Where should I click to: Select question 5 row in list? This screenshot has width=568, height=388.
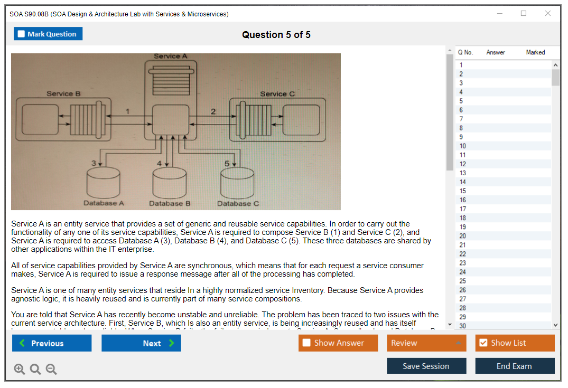(502, 101)
